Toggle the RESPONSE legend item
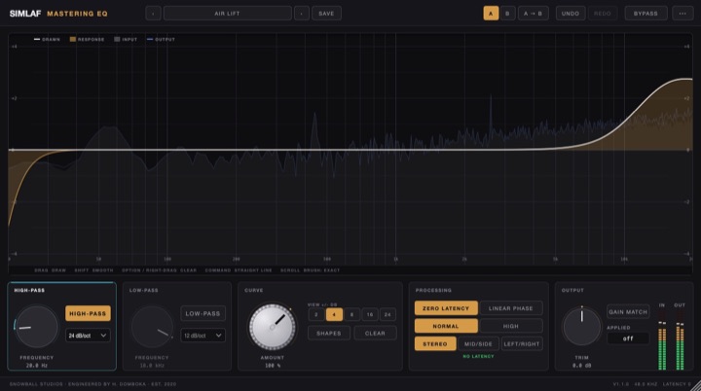 87,39
